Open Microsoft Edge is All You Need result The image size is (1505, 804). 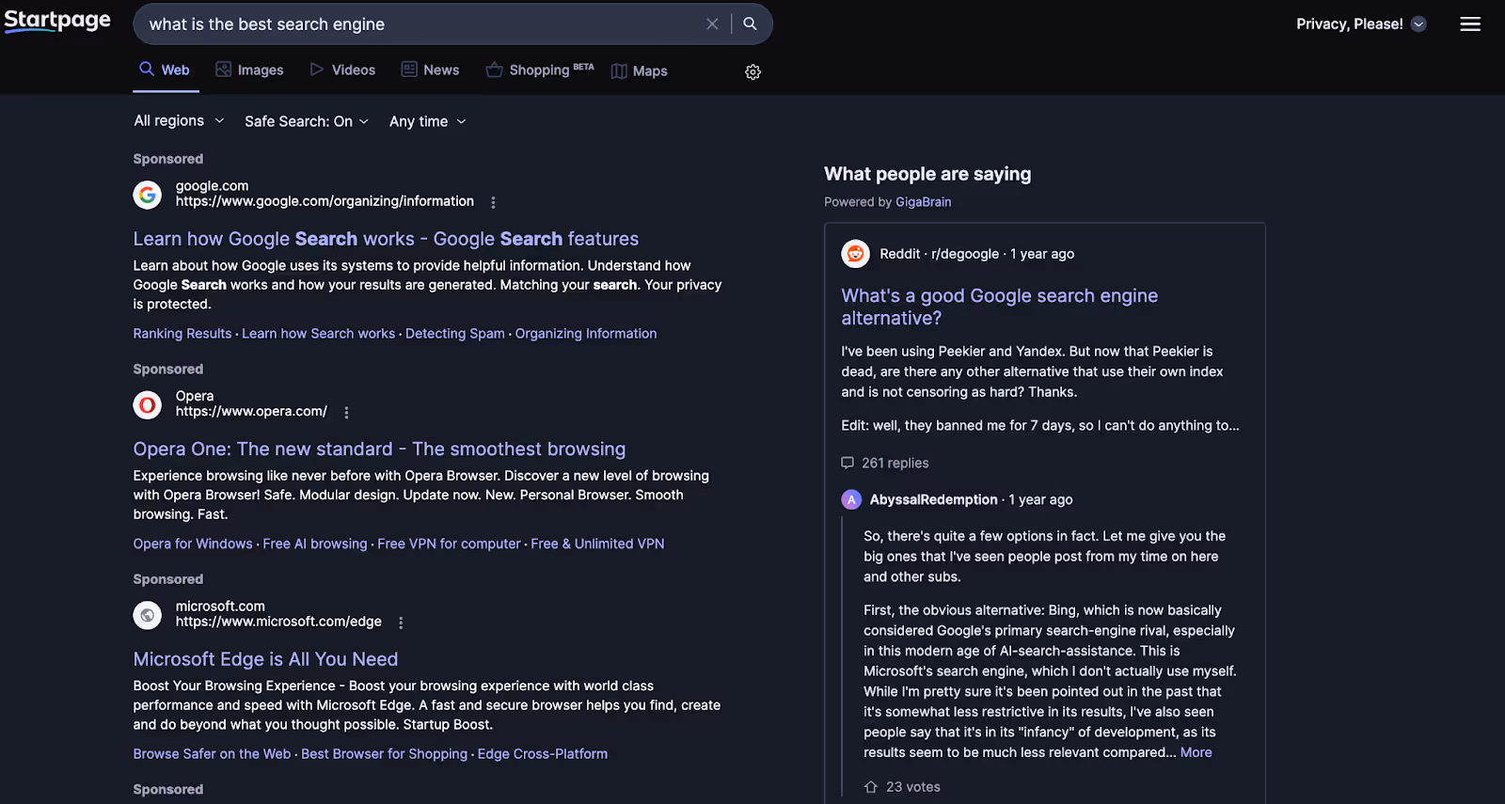[x=265, y=659]
